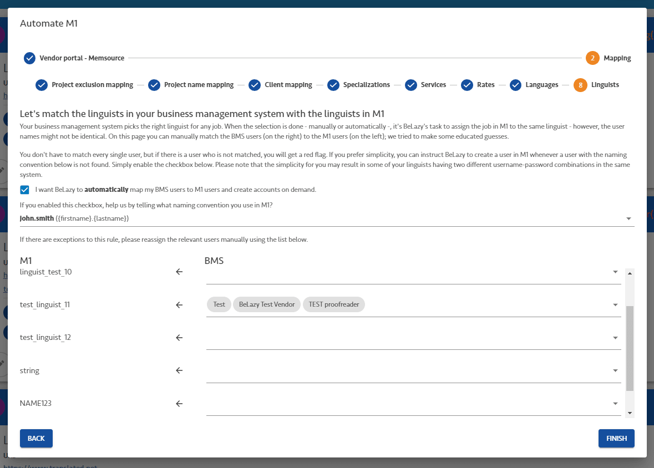The image size is (654, 468).
Task: Click the arrow icon beside NAME123
Action: click(x=179, y=404)
